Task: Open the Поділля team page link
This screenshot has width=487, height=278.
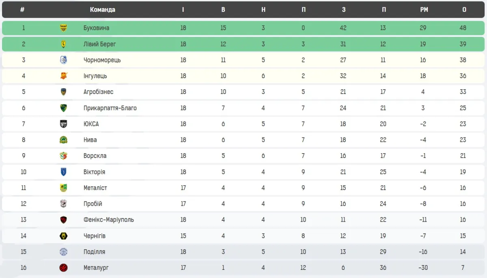Action: (x=94, y=252)
